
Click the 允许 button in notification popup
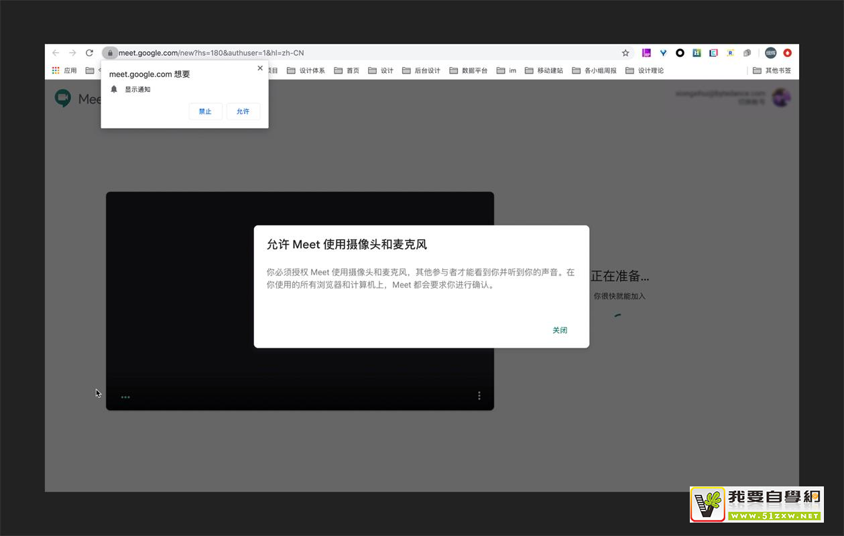click(x=243, y=111)
